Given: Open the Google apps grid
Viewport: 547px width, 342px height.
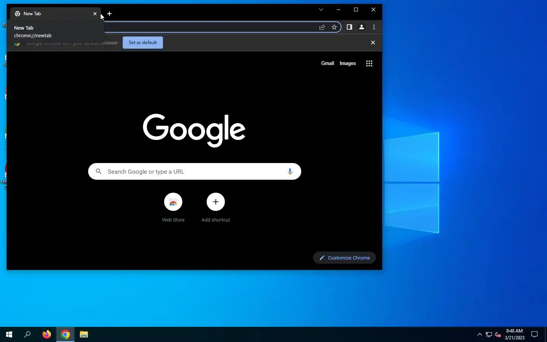Looking at the screenshot, I should (x=369, y=63).
